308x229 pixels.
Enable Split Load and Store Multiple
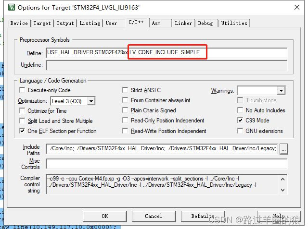pos(23,121)
